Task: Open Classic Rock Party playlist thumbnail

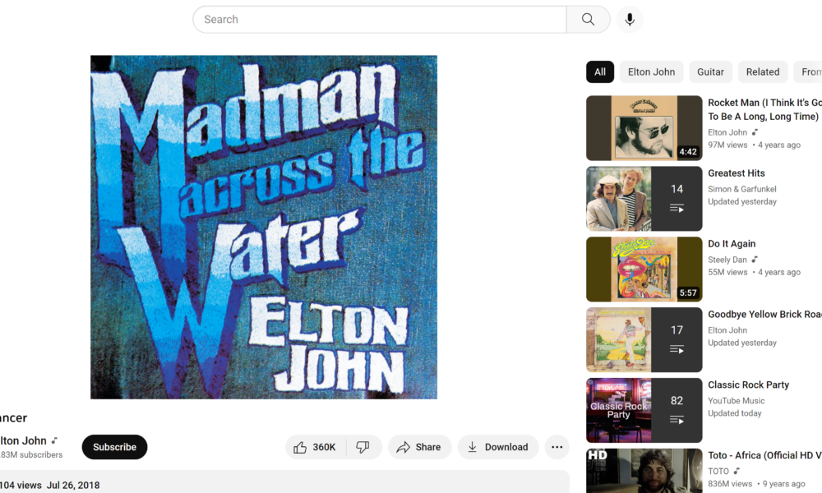Action: click(x=644, y=410)
